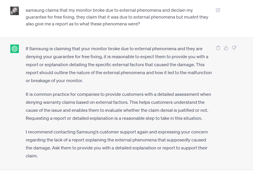Click the green ChatGPT logo icon

click(15, 49)
